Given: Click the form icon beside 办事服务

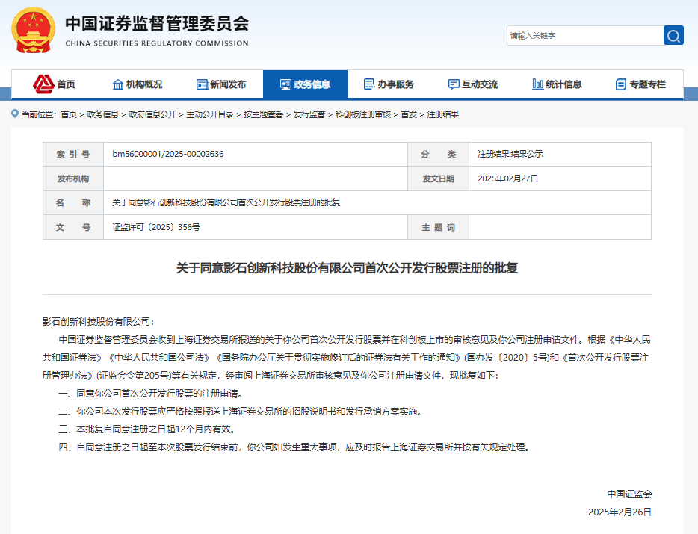Looking at the screenshot, I should tap(369, 84).
